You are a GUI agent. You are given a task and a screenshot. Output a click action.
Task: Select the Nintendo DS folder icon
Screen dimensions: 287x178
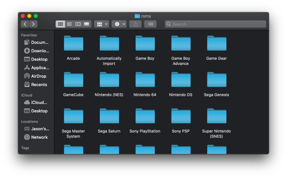point(181,80)
